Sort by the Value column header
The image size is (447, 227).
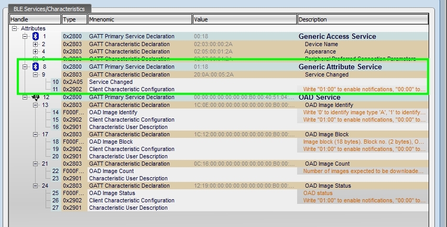(245, 19)
